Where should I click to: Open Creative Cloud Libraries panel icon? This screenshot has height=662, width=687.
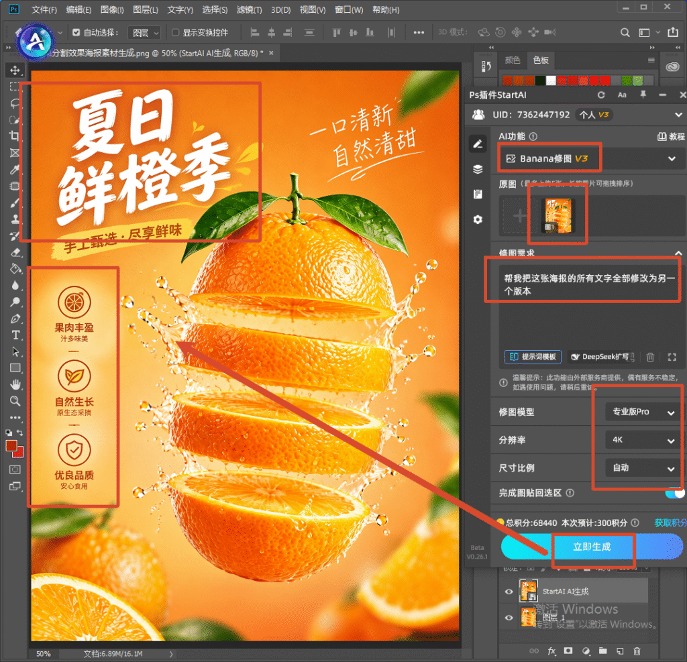tap(672, 66)
